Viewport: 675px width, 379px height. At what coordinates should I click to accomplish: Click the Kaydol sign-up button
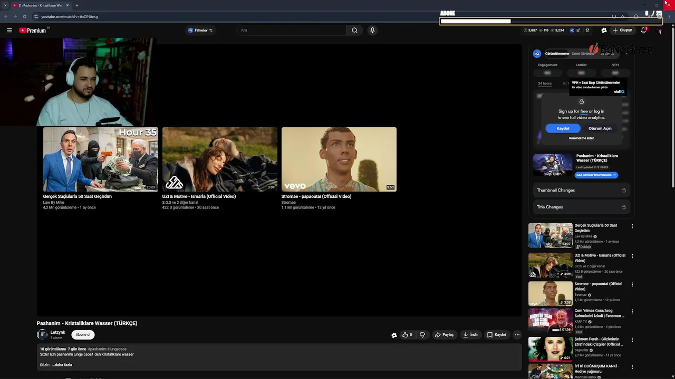pos(563,128)
